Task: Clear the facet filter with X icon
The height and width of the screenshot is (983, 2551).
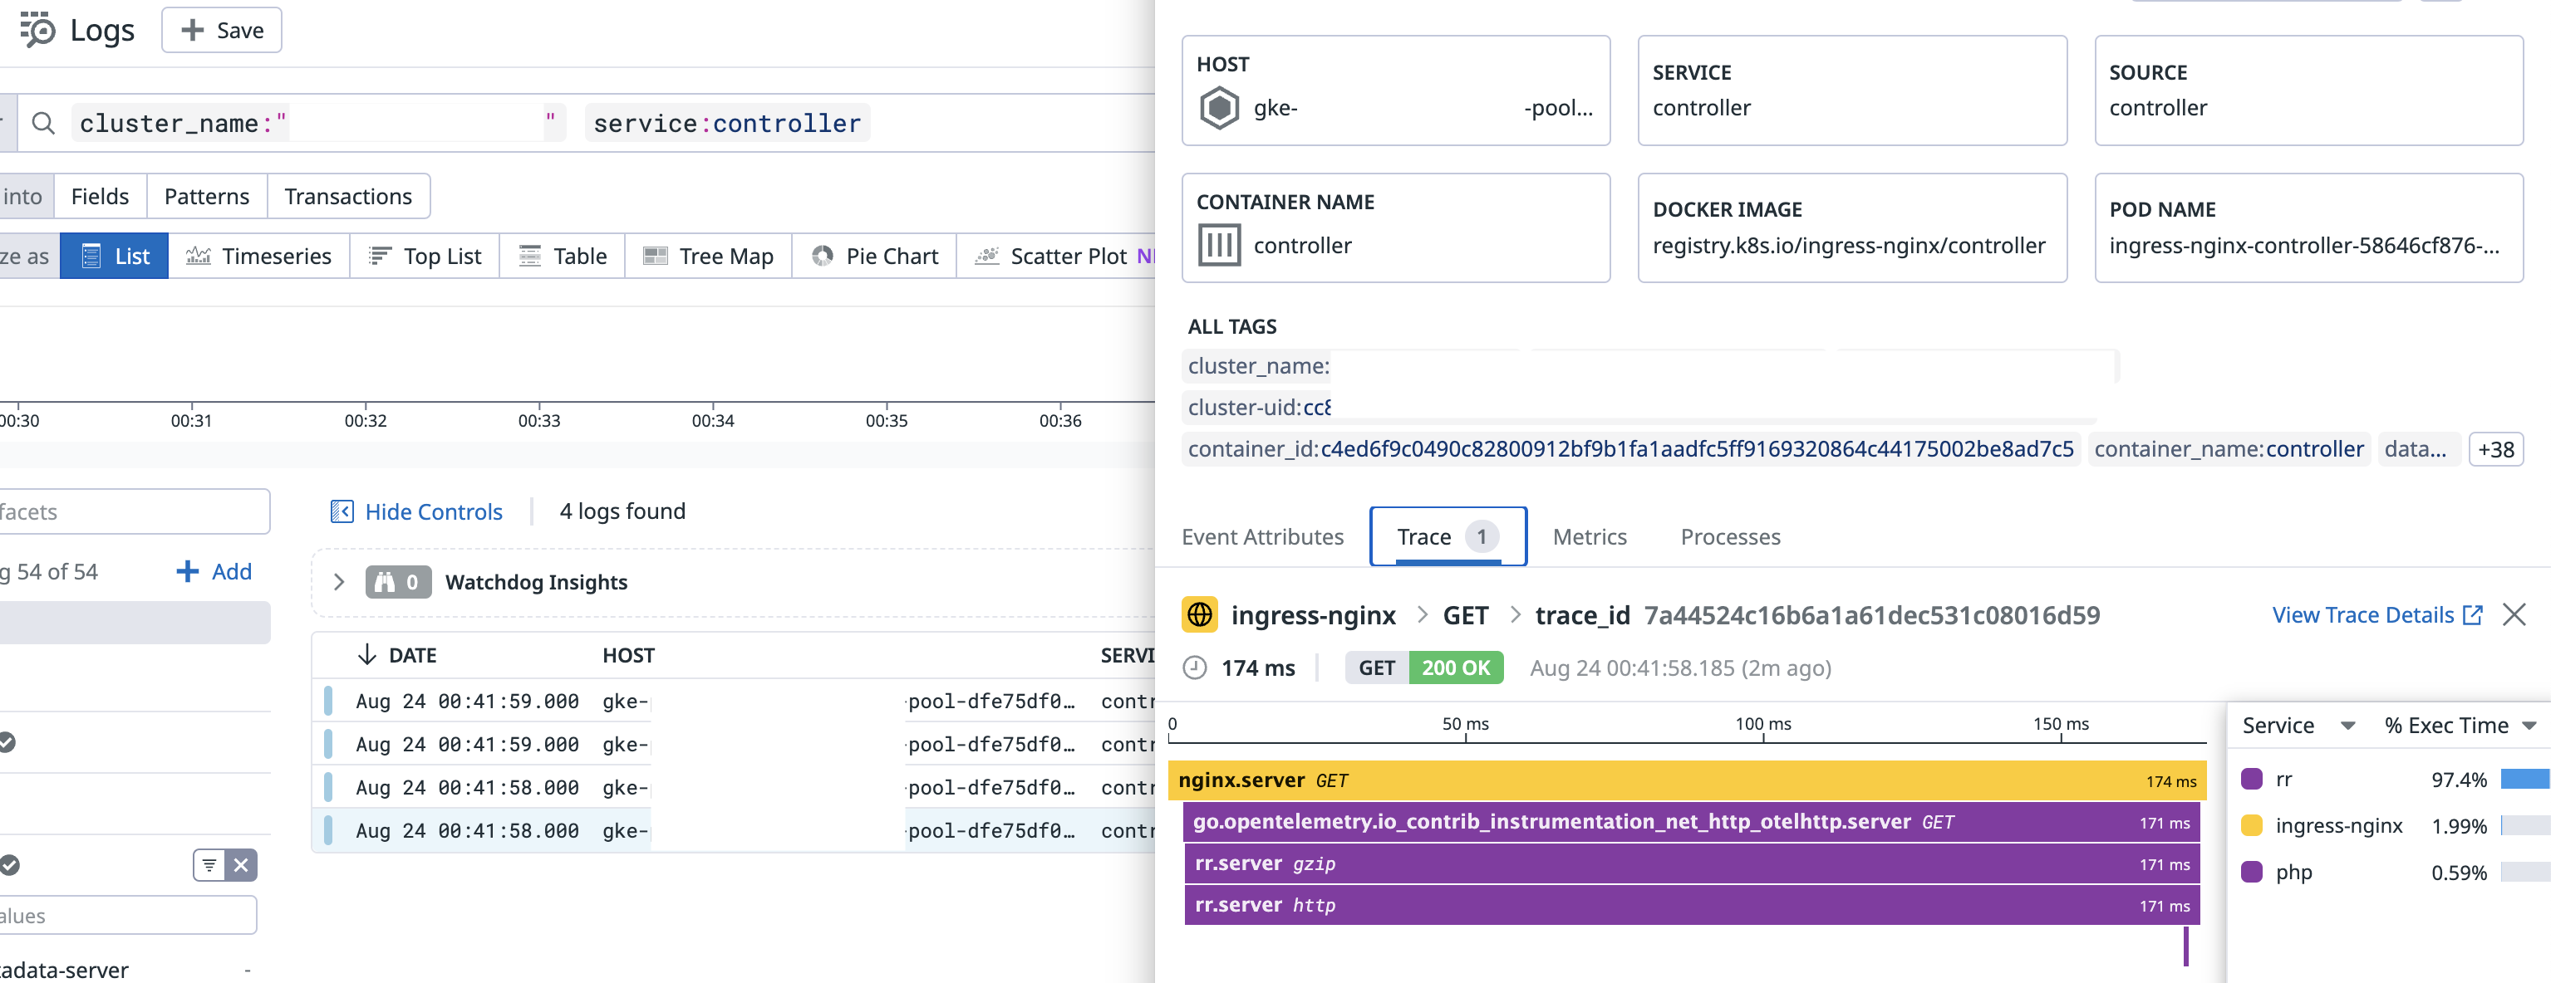Action: 241,865
